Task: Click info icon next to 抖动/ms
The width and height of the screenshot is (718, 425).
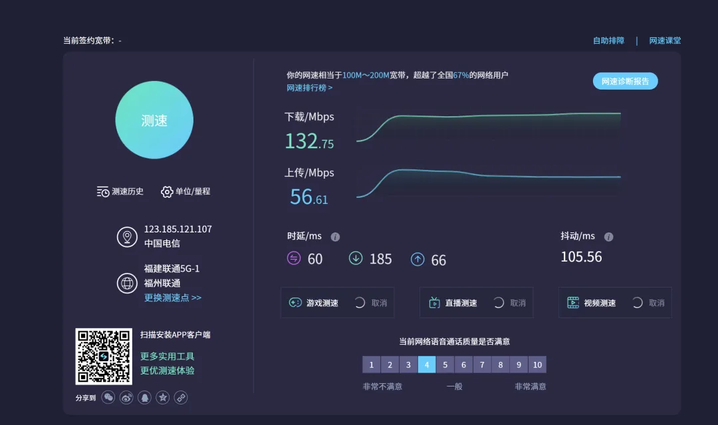Action: coord(608,237)
